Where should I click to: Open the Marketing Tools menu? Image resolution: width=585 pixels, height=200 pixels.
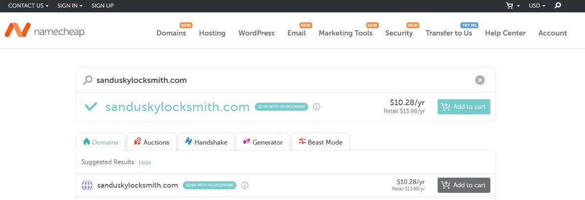(x=346, y=33)
